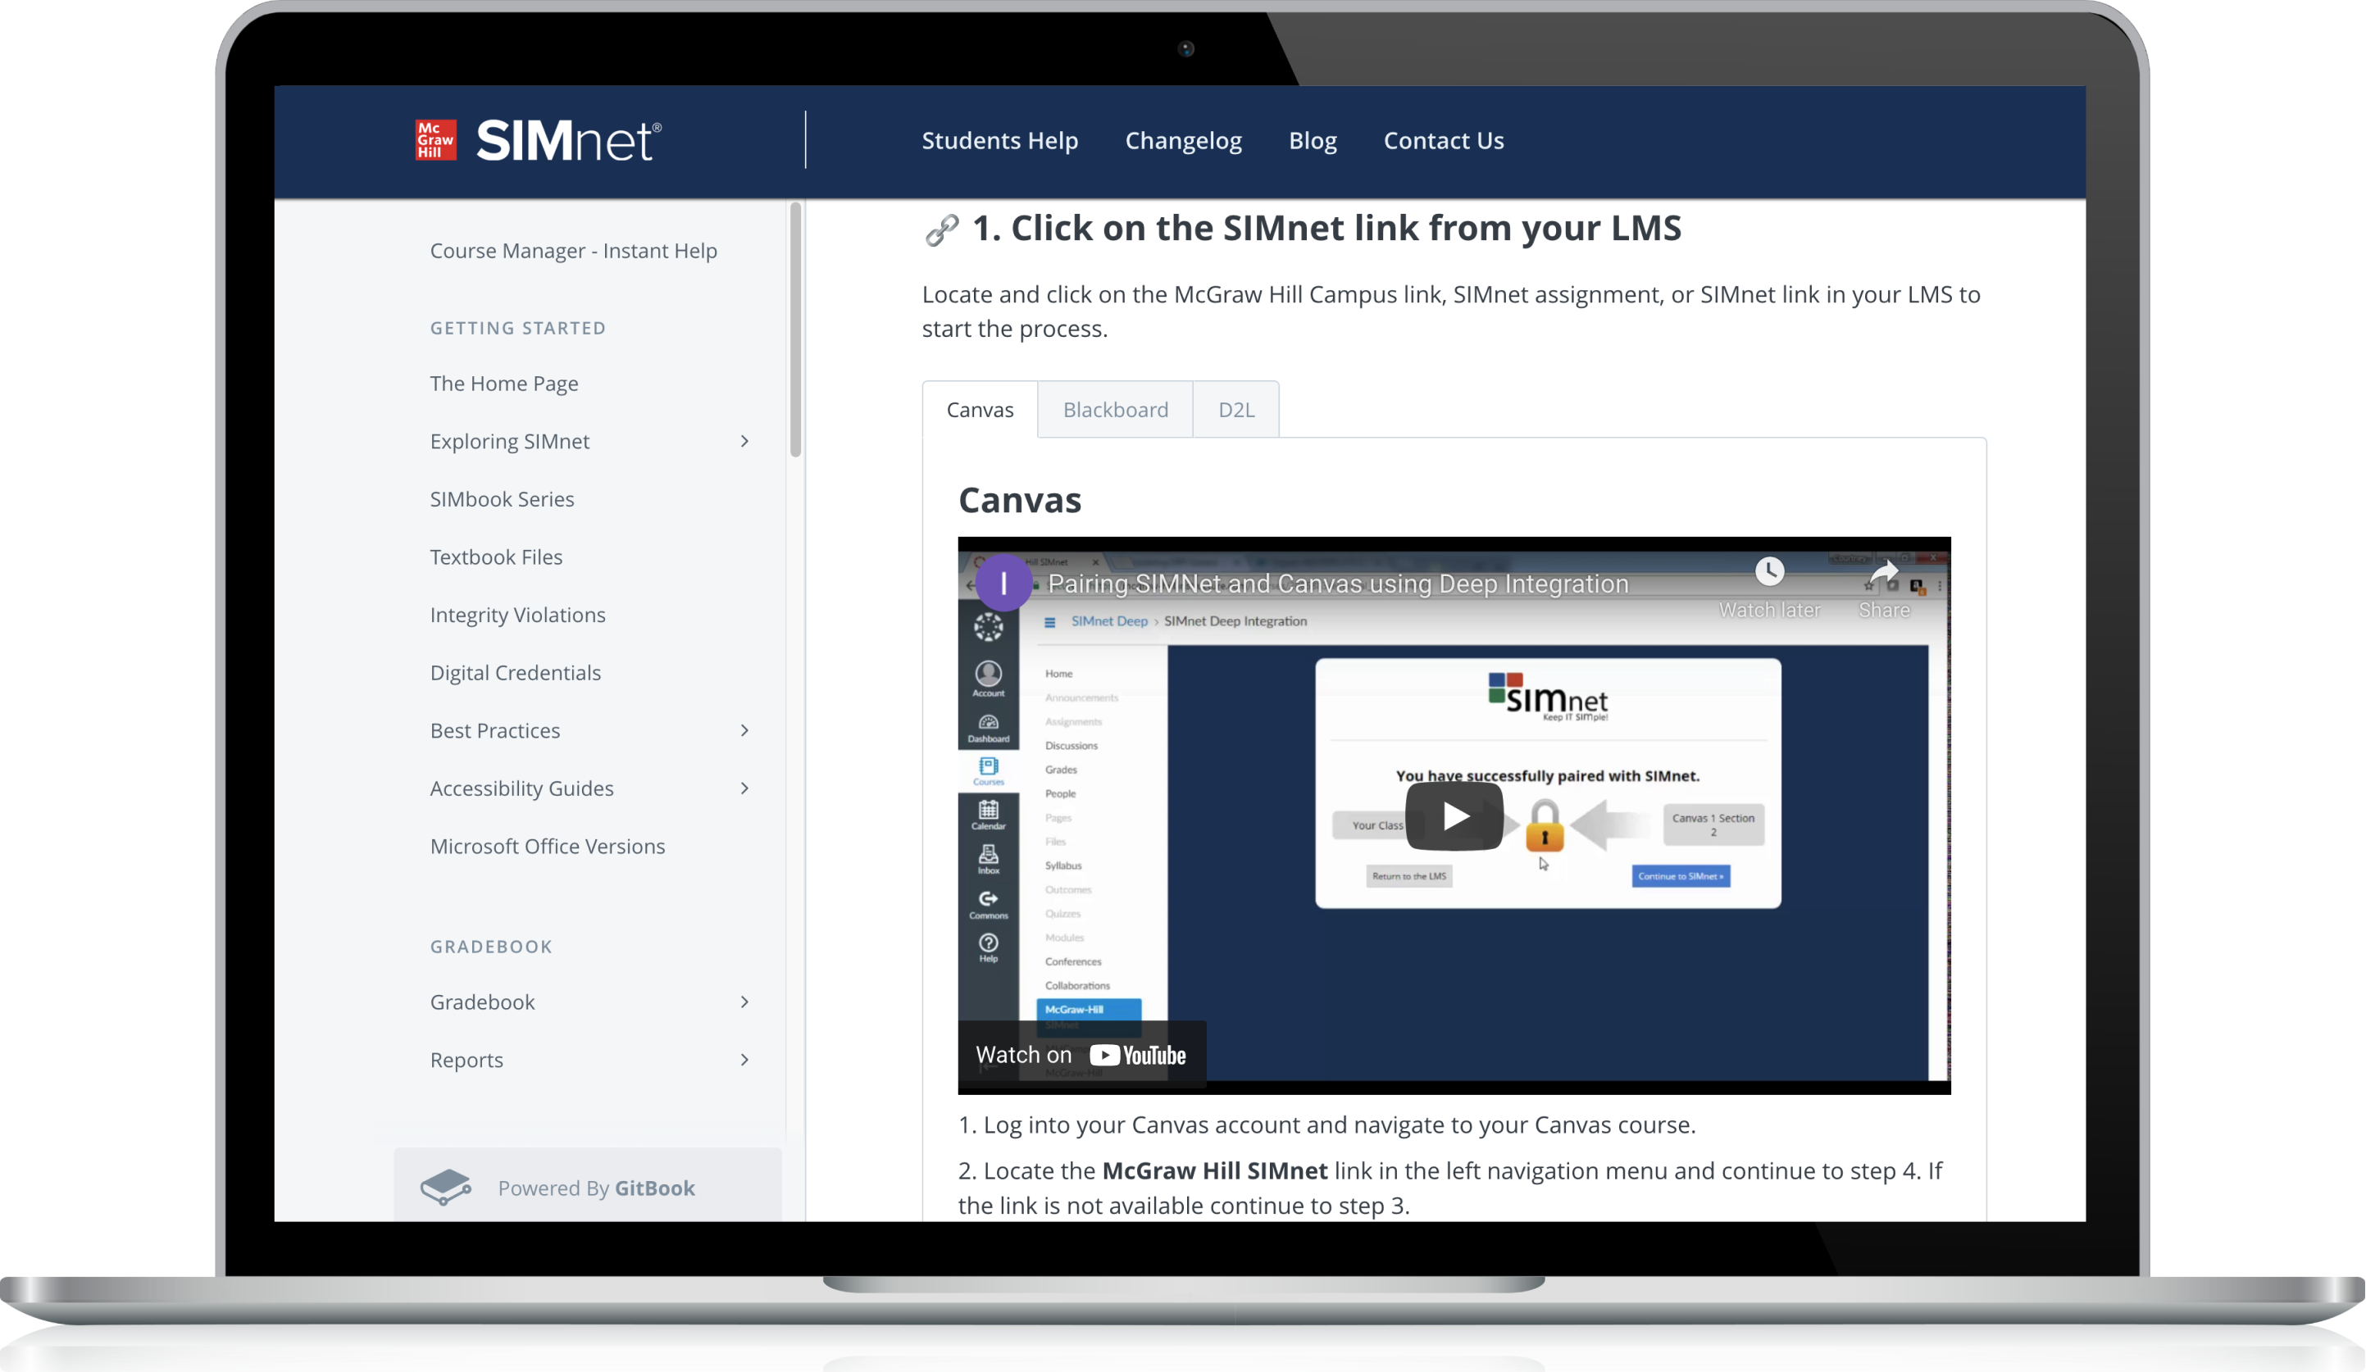The height and width of the screenshot is (1372, 2366).
Task: Click 'Canvas 1 Section 2' box in video
Action: click(x=1713, y=825)
